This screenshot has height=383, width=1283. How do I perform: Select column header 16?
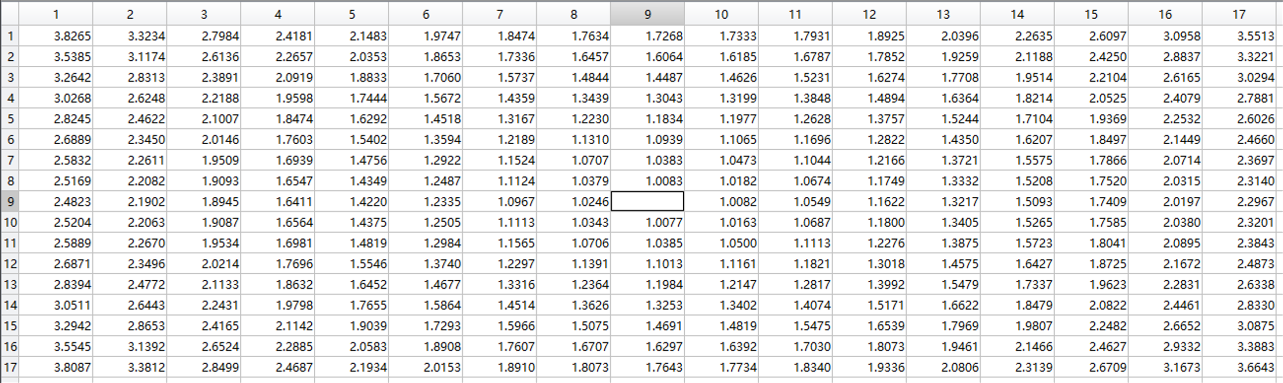(x=1165, y=14)
